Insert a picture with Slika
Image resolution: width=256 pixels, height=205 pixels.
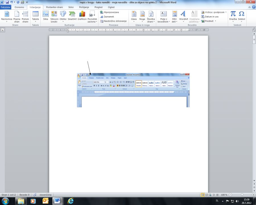46,16
